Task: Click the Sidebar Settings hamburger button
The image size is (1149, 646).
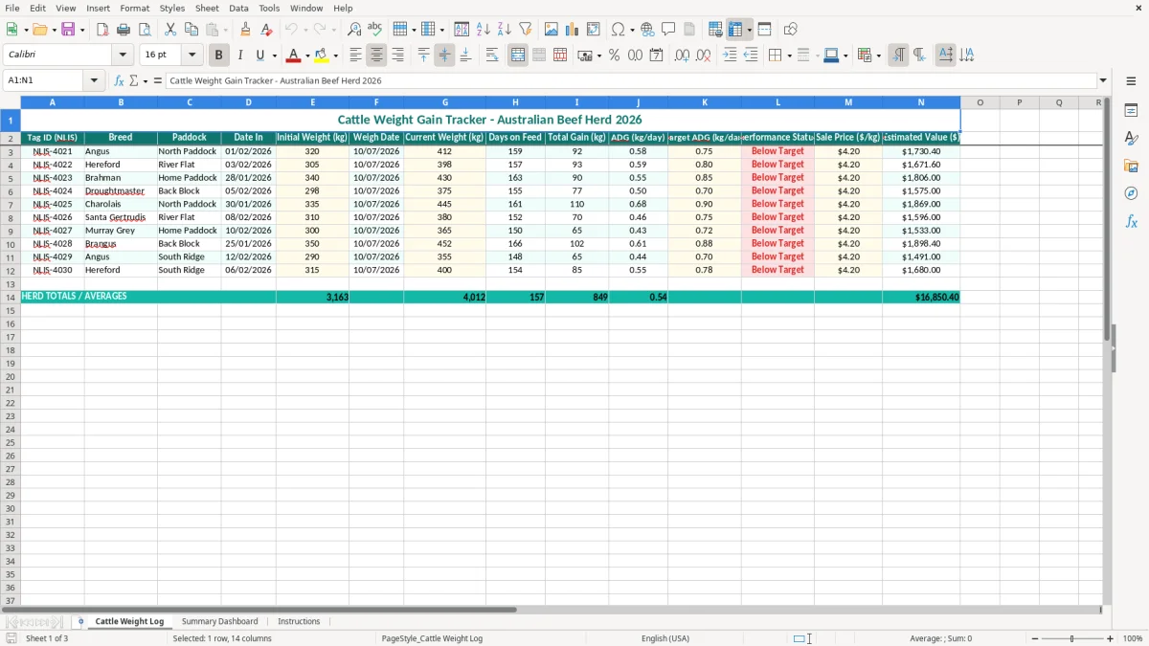Action: 1131,80
